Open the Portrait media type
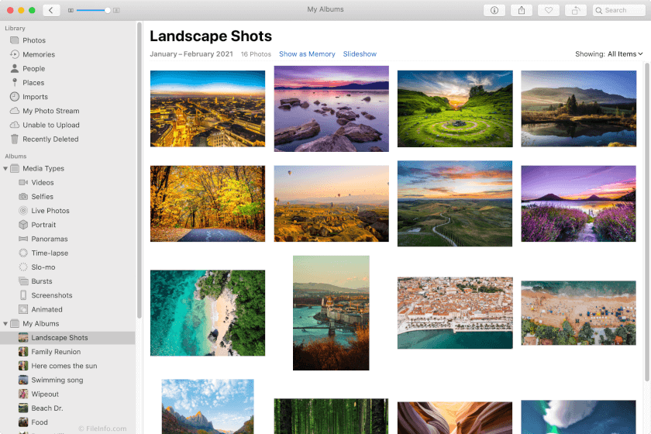Viewport: 651px width, 434px height. pyautogui.click(x=67, y=225)
